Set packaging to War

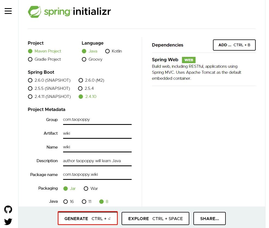pyautogui.click(x=91, y=189)
